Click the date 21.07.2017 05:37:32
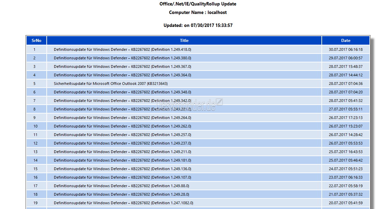This screenshot has height=209, width=379. tap(346, 194)
